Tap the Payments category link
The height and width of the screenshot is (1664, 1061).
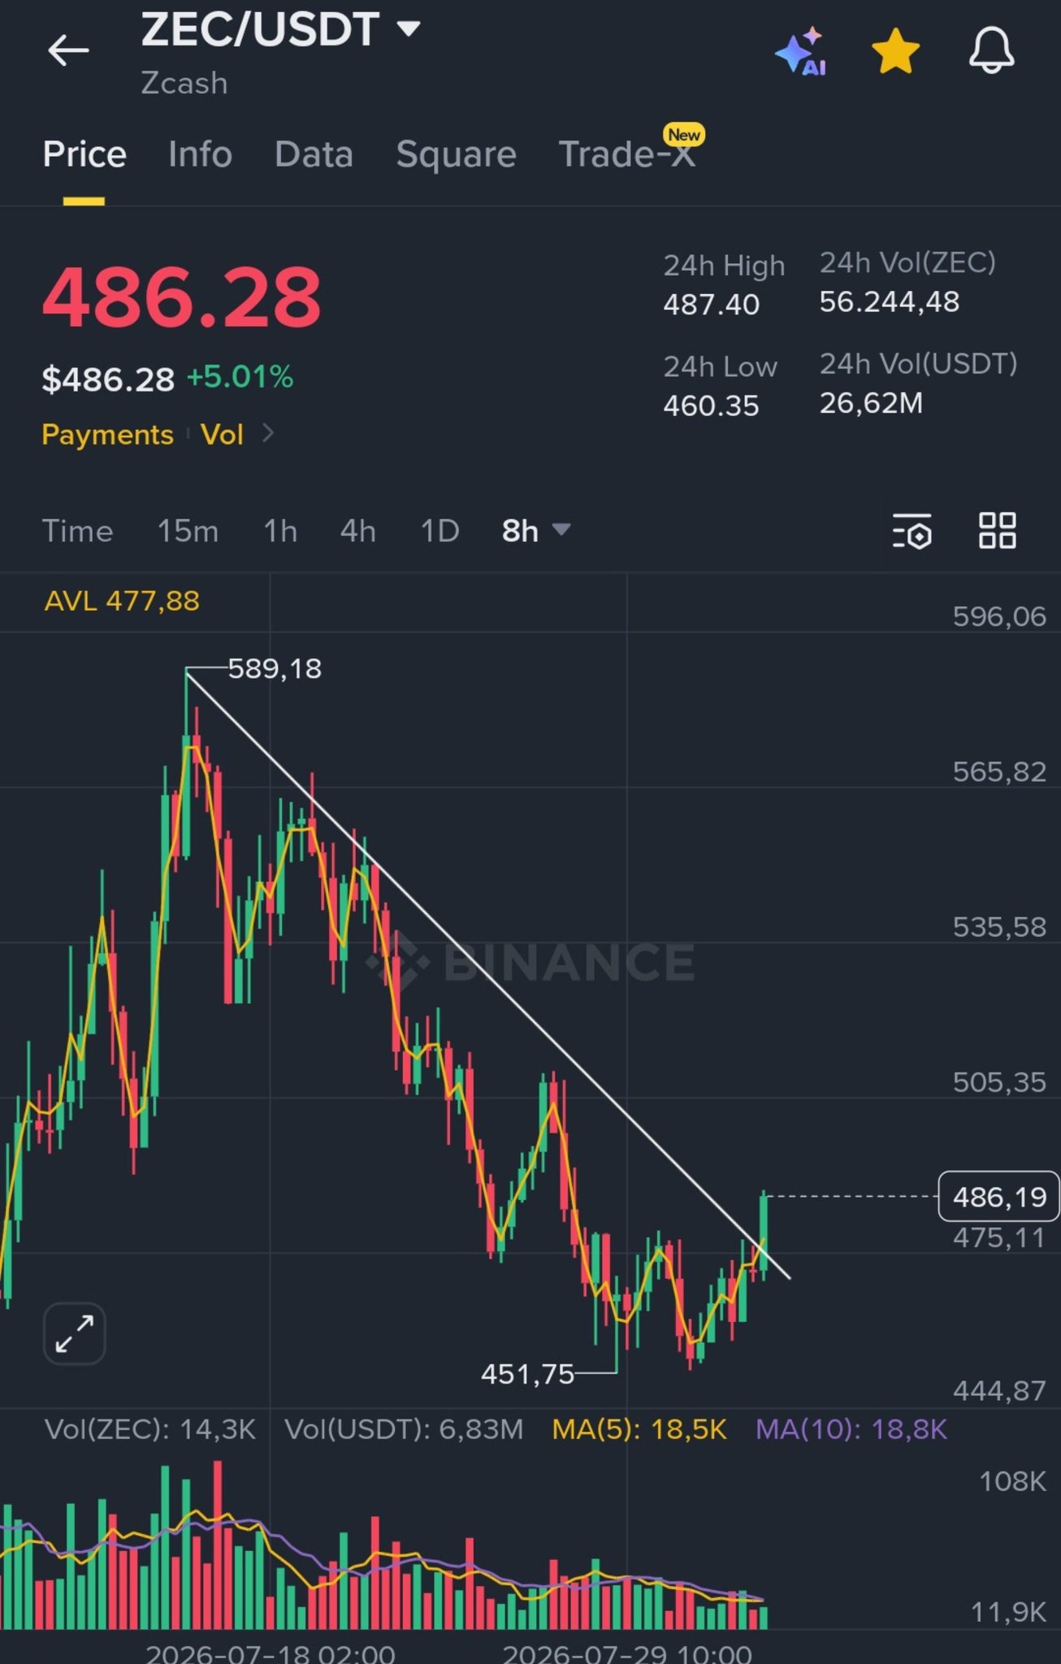click(107, 435)
